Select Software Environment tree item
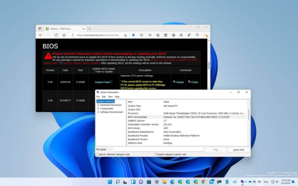298x186 pixels. pos(111,112)
